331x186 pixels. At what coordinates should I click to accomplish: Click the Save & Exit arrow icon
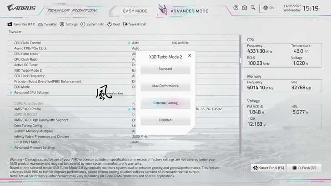tap(125, 24)
